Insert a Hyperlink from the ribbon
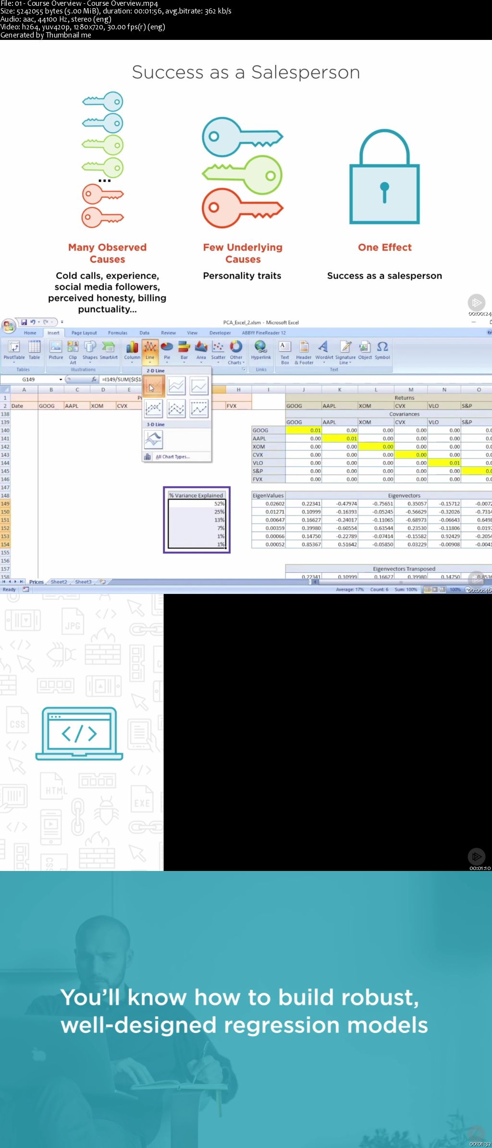Viewport: 492px width, 1148px height. tap(261, 350)
